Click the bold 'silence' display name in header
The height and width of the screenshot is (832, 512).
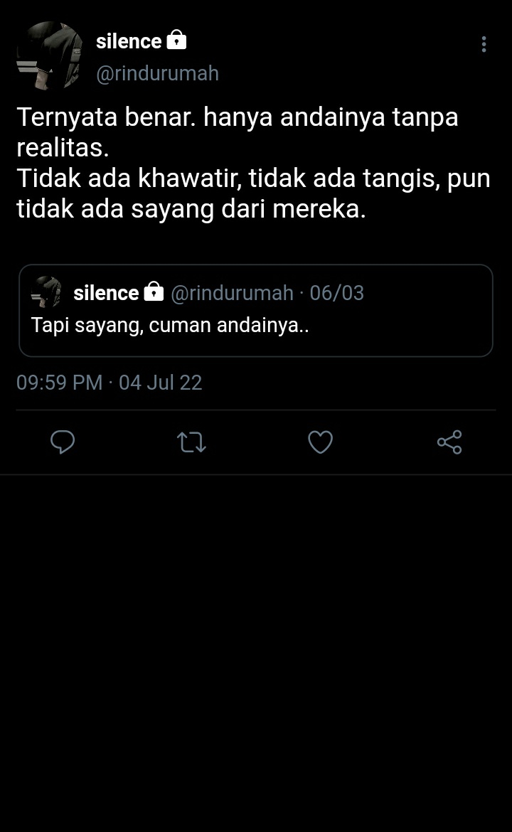point(129,41)
